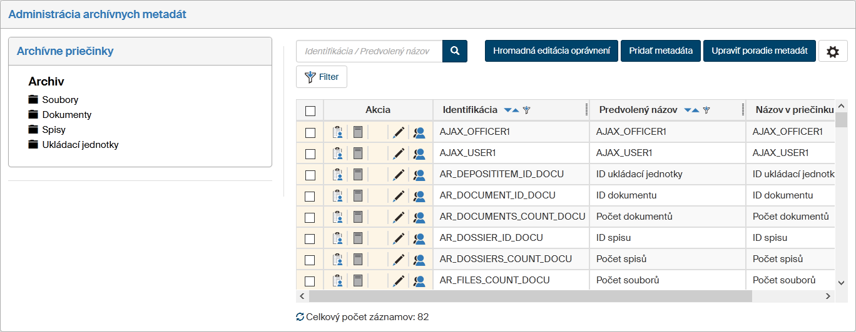The height and width of the screenshot is (332, 856).
Task: Edit AR_DOSSIER_ID_DOCU using the pencil icon
Action: pyautogui.click(x=399, y=238)
